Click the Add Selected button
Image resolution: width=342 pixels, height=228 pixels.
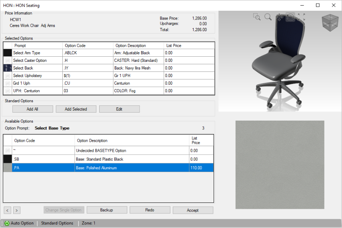(76, 109)
